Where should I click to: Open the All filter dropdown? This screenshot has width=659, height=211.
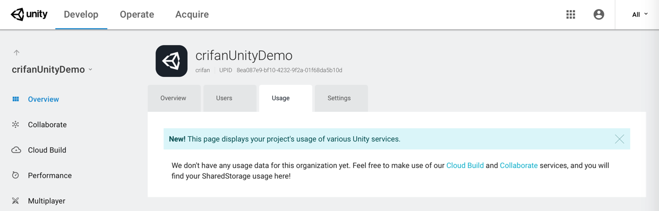click(x=640, y=14)
